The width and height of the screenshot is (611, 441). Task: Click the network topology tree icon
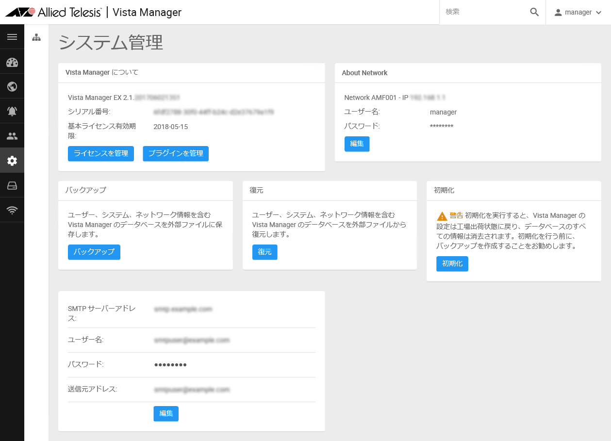pos(36,37)
